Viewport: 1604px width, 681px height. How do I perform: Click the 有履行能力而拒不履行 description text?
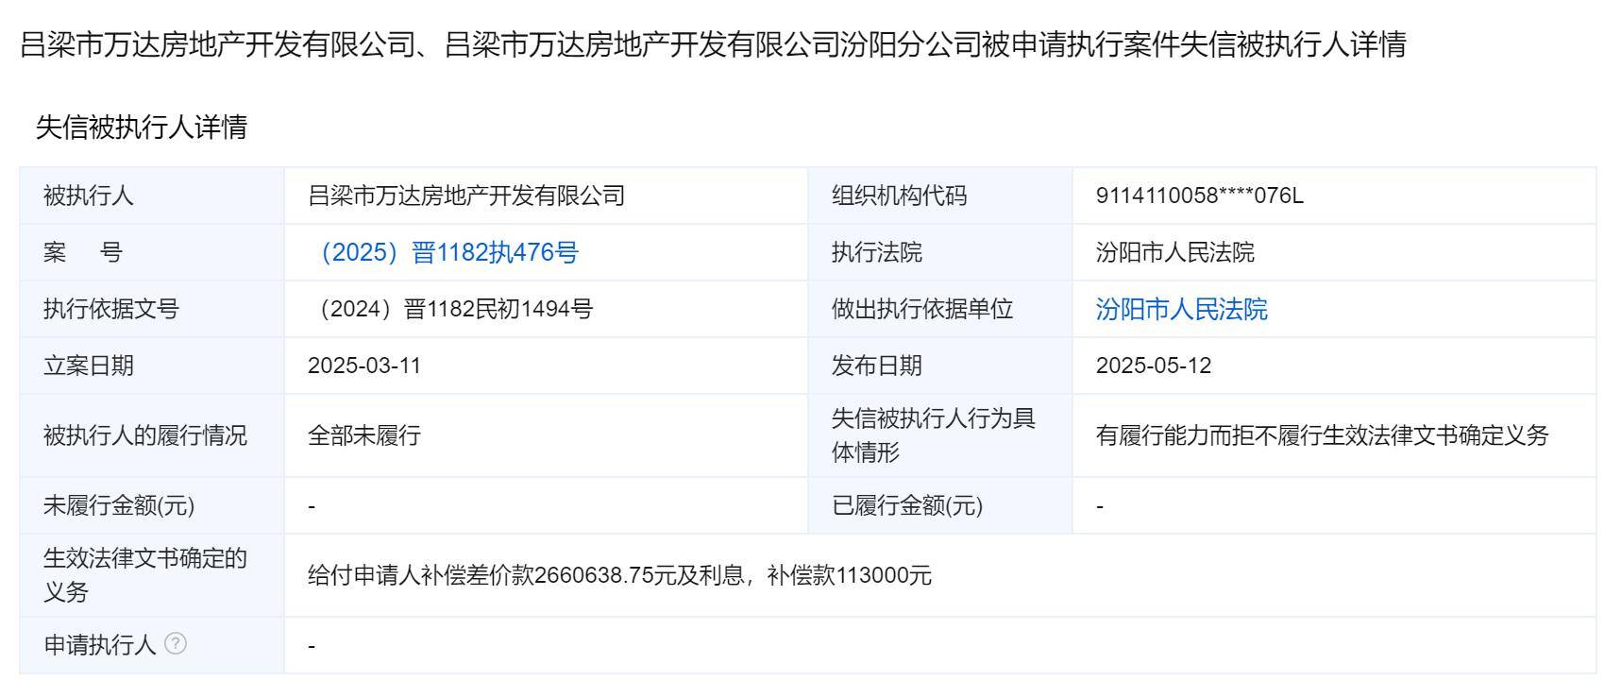(1322, 435)
